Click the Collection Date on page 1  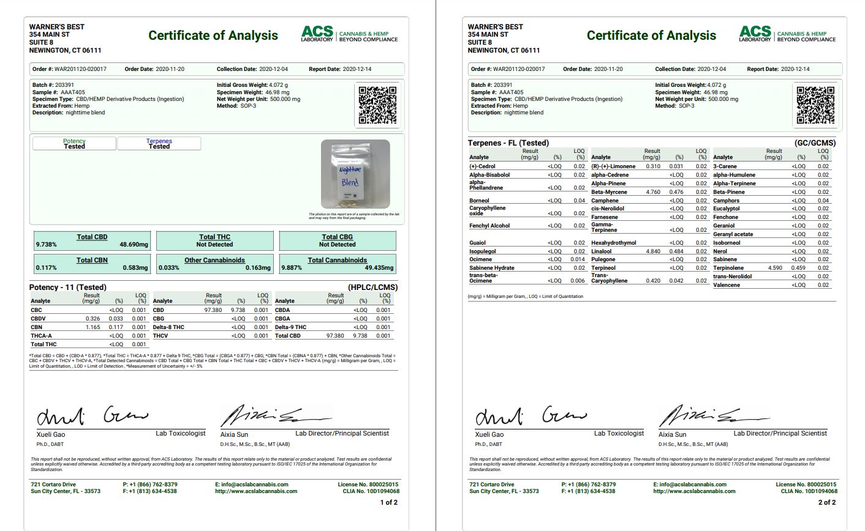coord(252,69)
